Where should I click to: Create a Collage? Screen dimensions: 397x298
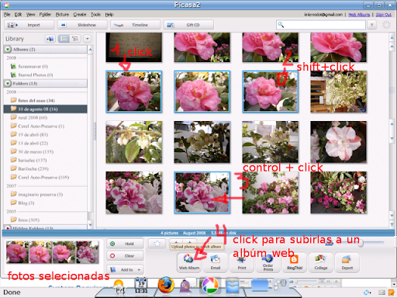point(321,262)
